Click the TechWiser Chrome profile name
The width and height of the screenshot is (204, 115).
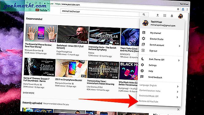click(x=184, y=4)
